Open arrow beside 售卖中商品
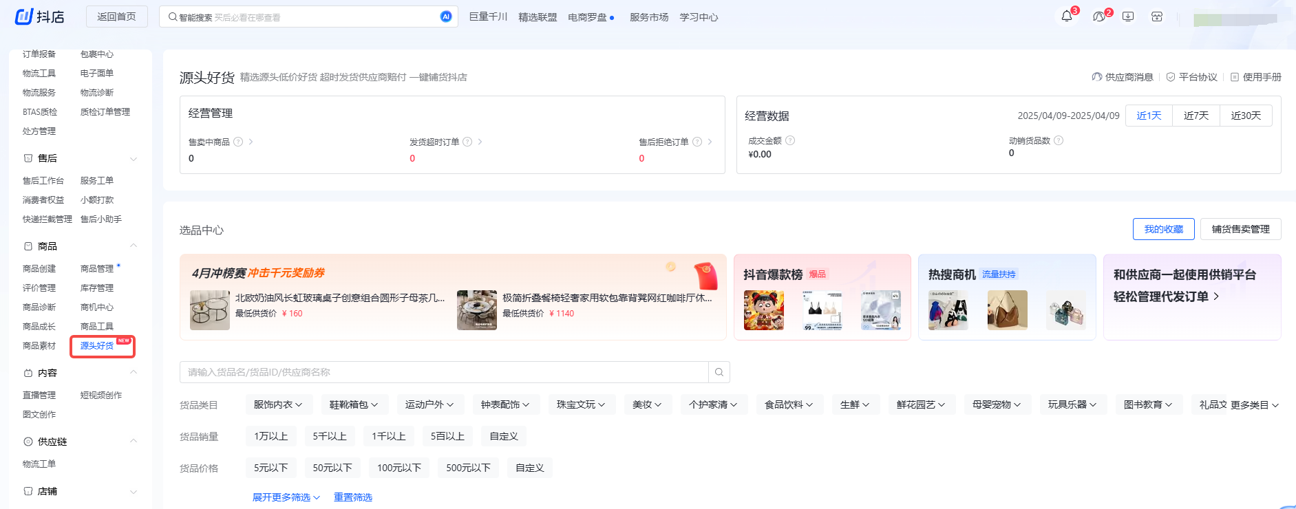The width and height of the screenshot is (1296, 509). click(x=251, y=142)
